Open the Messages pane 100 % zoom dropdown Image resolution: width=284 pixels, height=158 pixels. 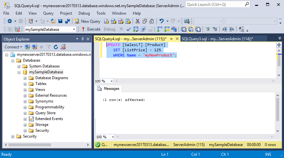[x=113, y=137]
